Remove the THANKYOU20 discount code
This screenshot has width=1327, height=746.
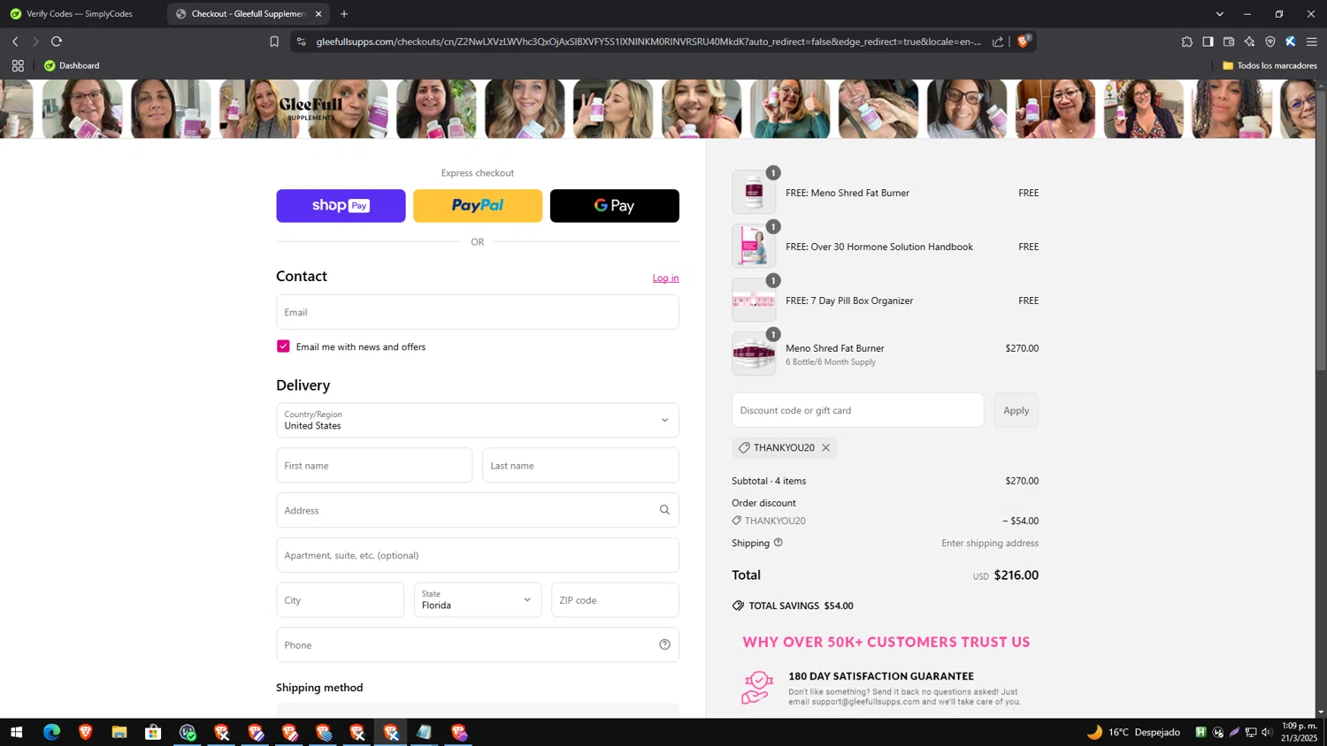click(x=825, y=447)
